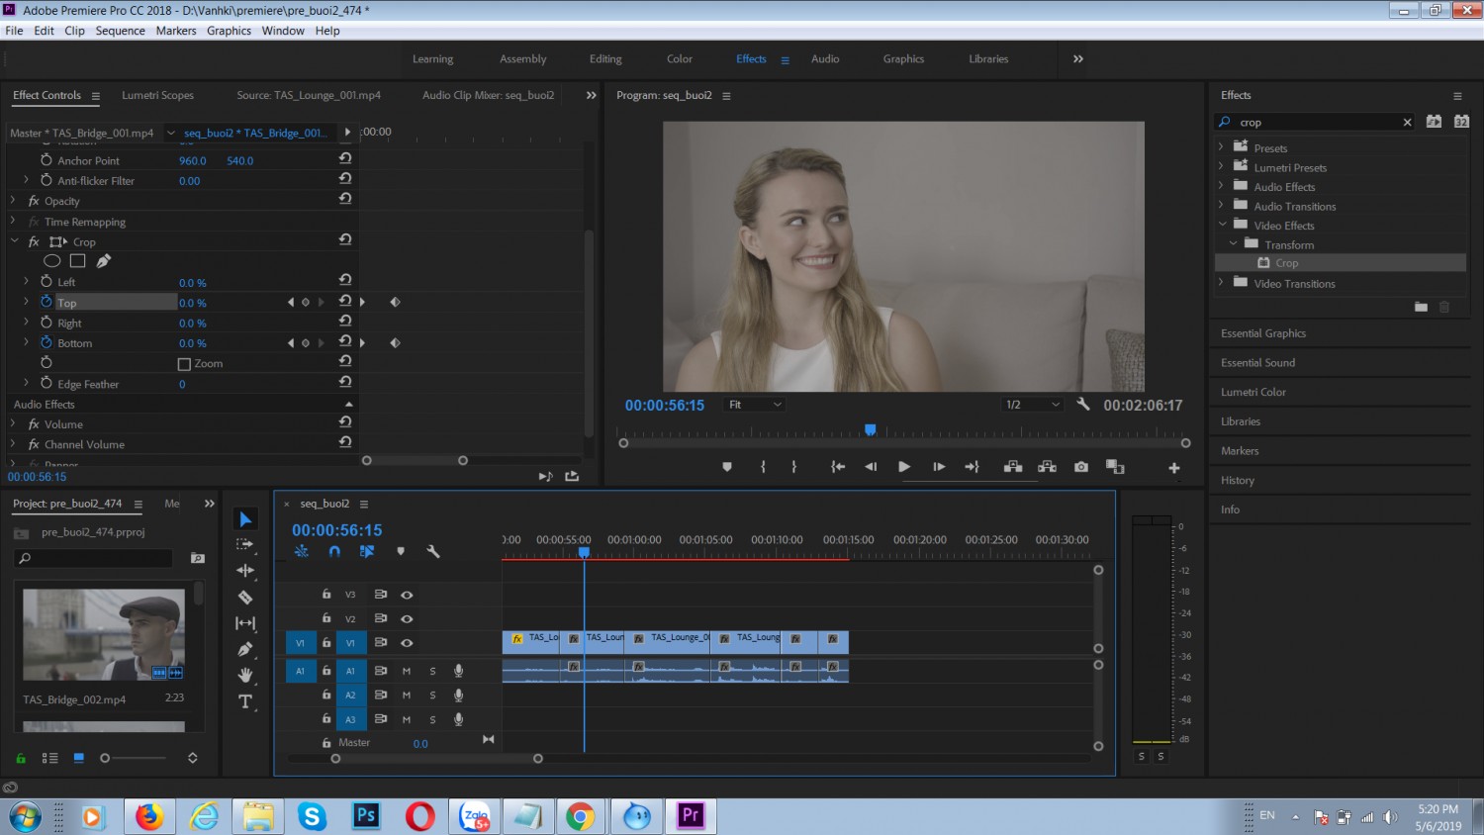This screenshot has width=1484, height=835.
Task: Select the Type tool
Action: (x=245, y=701)
